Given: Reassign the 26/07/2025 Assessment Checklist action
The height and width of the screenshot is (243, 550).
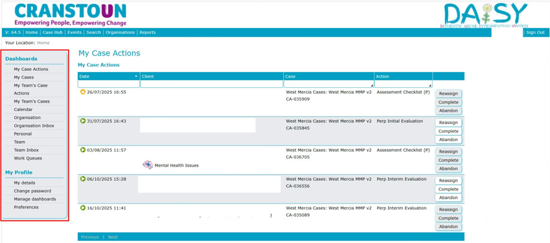Looking at the screenshot, I should (448, 94).
